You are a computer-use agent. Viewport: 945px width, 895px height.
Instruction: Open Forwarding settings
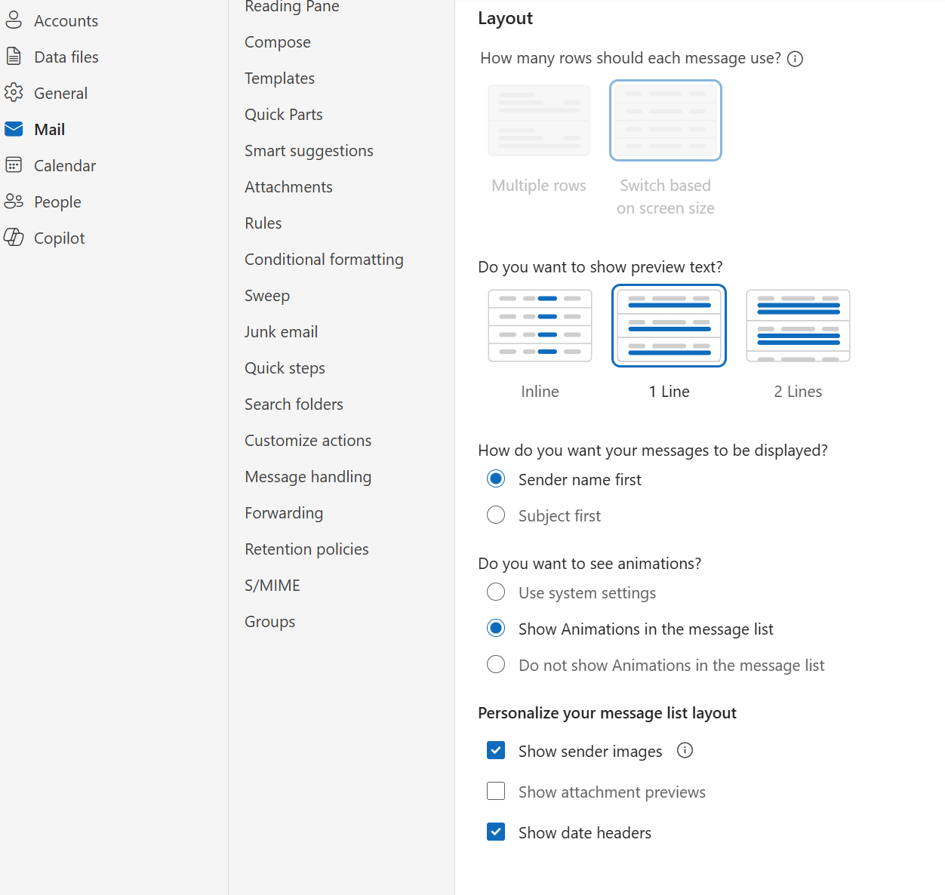[x=284, y=513]
